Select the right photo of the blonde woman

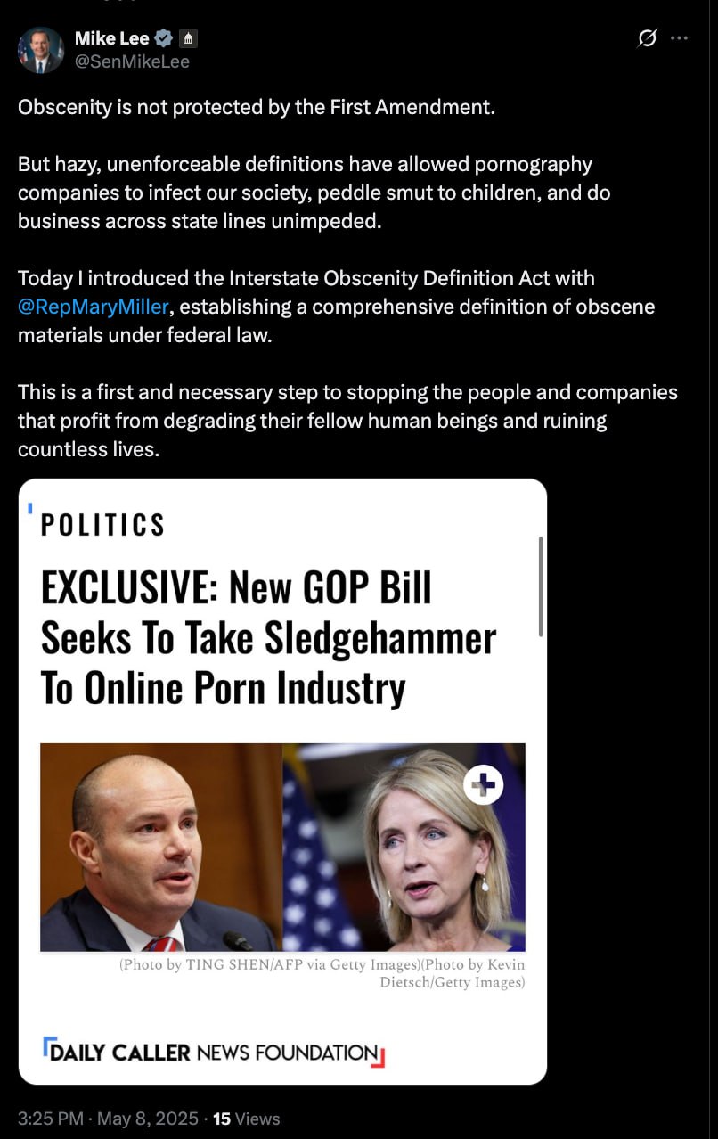tap(404, 848)
